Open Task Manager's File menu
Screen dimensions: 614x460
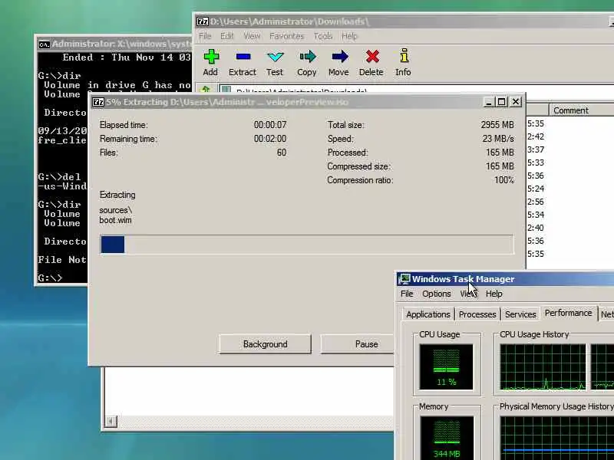(x=407, y=294)
